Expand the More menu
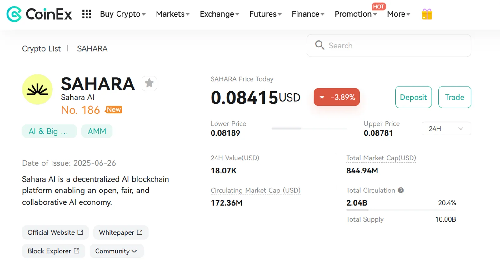Image resolution: width=500 pixels, height=270 pixels. click(x=399, y=14)
